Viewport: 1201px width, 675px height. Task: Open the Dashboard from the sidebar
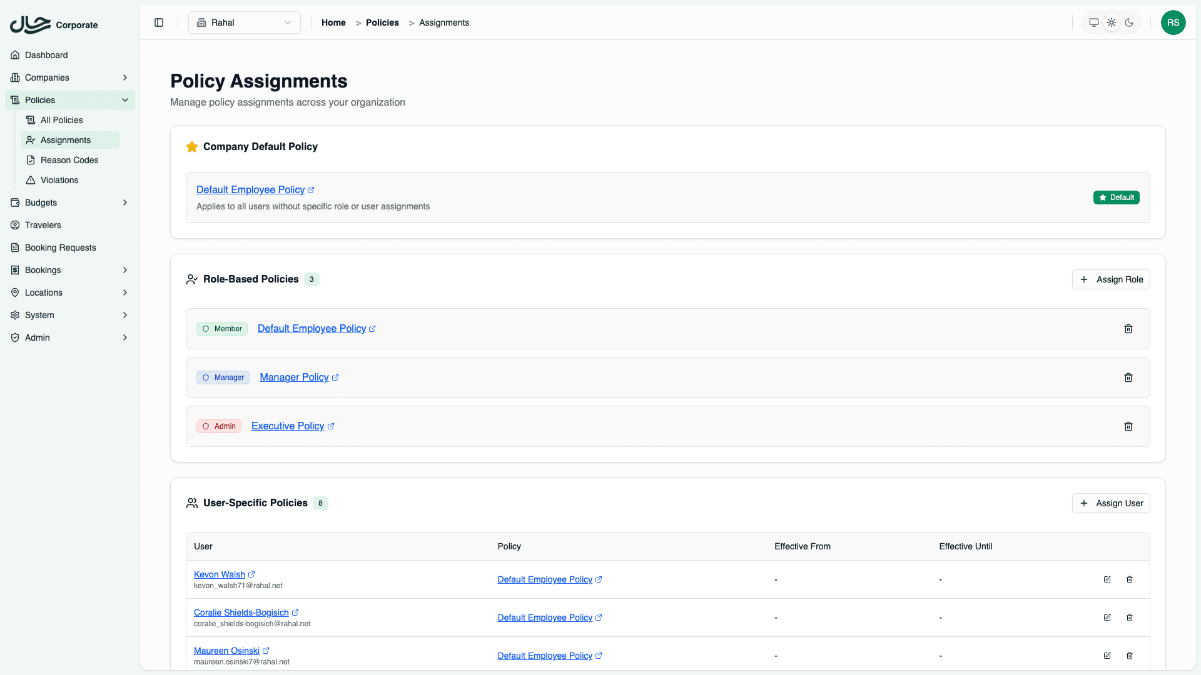(45, 55)
